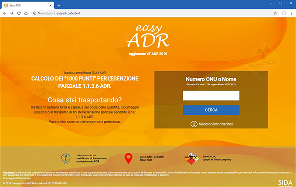
Task: Close the Easy ADR tab
Action: tap(51, 5)
